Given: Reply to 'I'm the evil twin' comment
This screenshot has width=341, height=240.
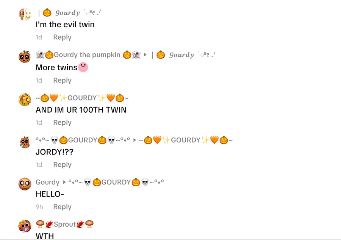Looking at the screenshot, I should coord(62,37).
